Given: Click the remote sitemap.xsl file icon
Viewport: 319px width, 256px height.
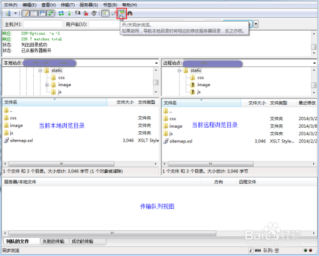Looking at the screenshot, I should (166, 141).
